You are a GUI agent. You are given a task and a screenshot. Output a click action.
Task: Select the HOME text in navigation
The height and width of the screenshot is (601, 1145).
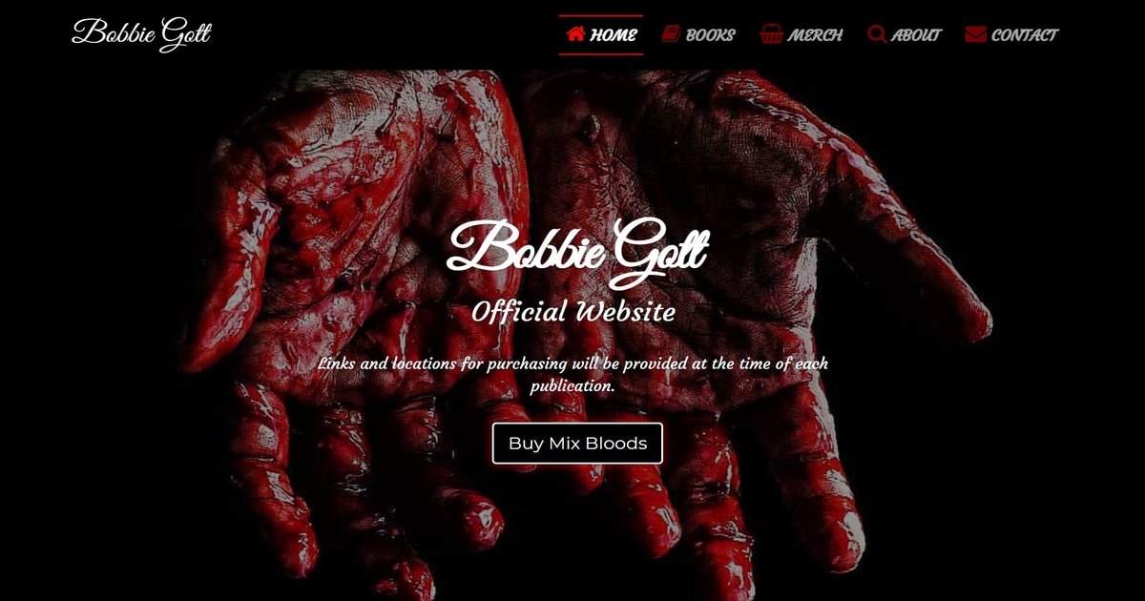click(x=614, y=35)
